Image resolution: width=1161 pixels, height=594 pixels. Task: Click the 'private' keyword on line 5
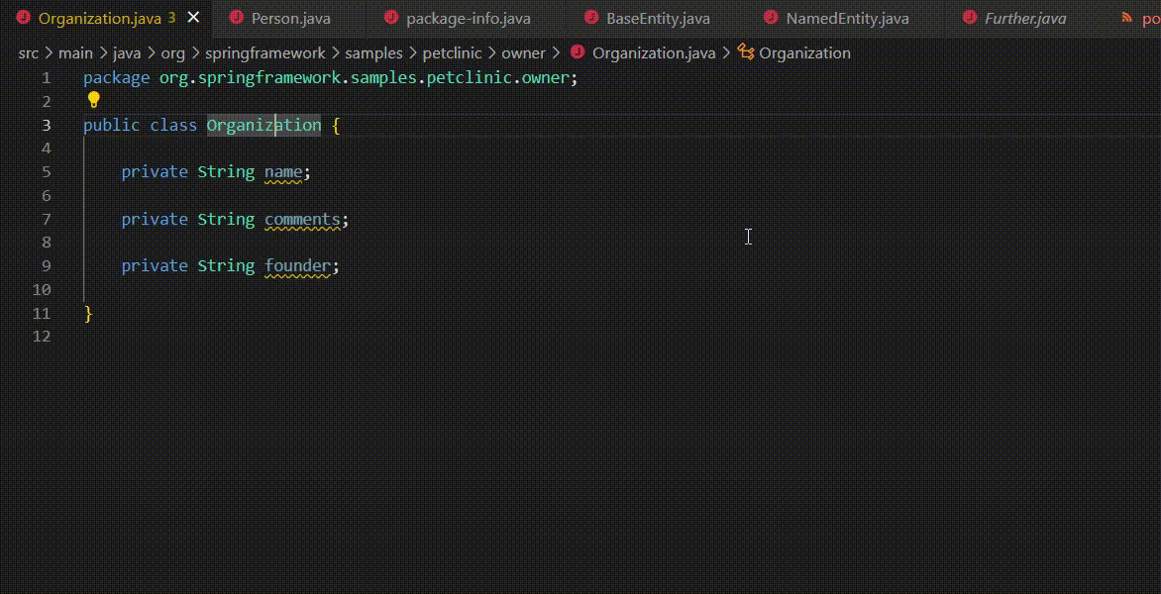[155, 172]
